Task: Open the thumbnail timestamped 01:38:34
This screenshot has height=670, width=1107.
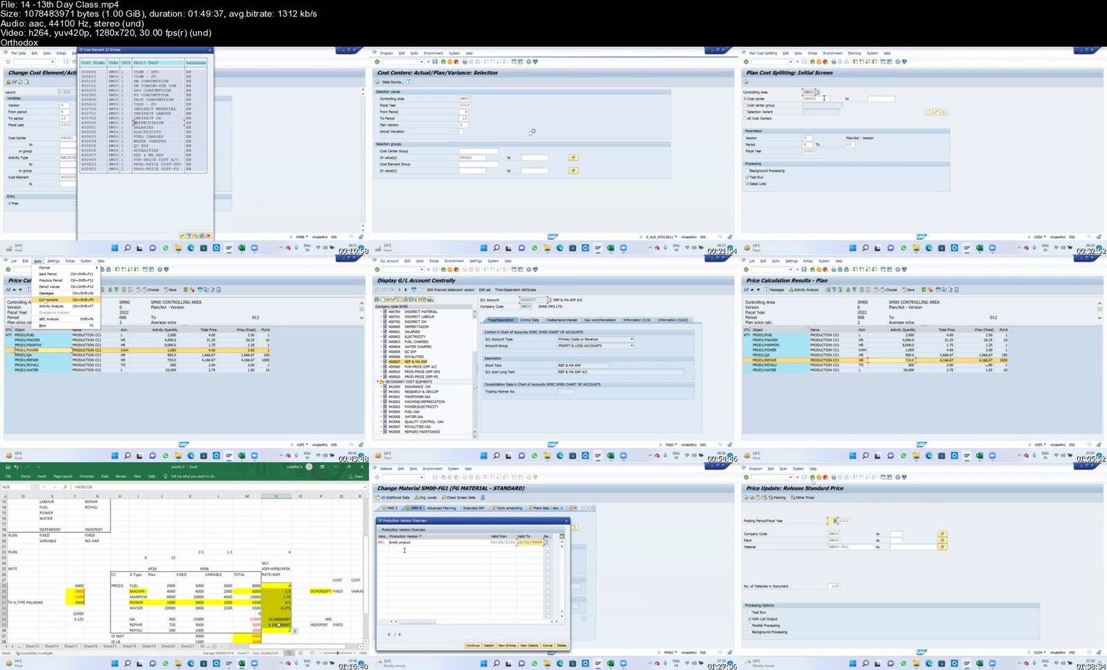Action: [922, 566]
